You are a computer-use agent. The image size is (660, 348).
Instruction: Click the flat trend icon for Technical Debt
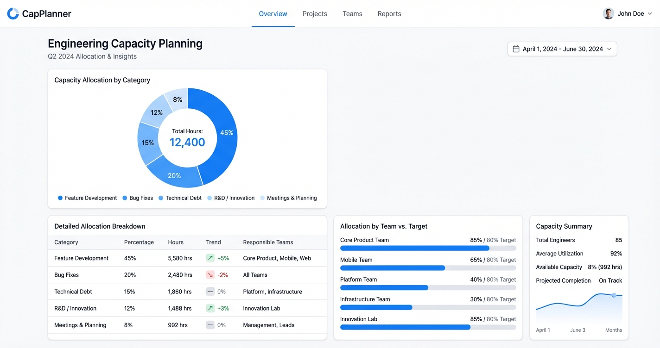[209, 291]
